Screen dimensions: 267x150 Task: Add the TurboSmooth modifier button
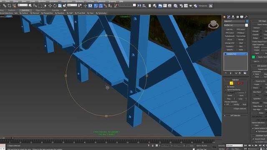[x=229, y=36]
